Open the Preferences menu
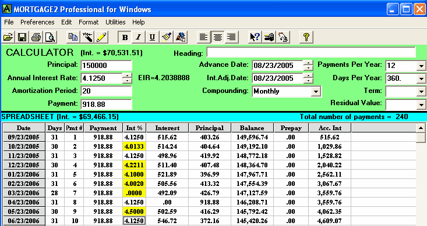 (37, 22)
